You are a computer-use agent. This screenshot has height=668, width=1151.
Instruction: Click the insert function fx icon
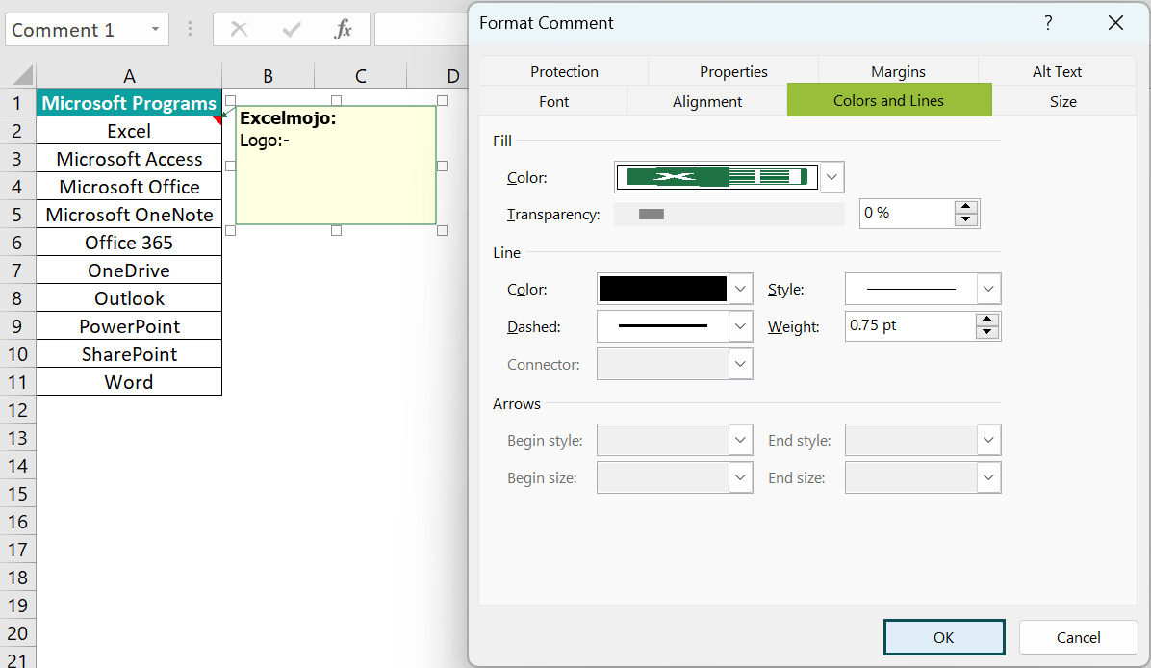tap(343, 30)
